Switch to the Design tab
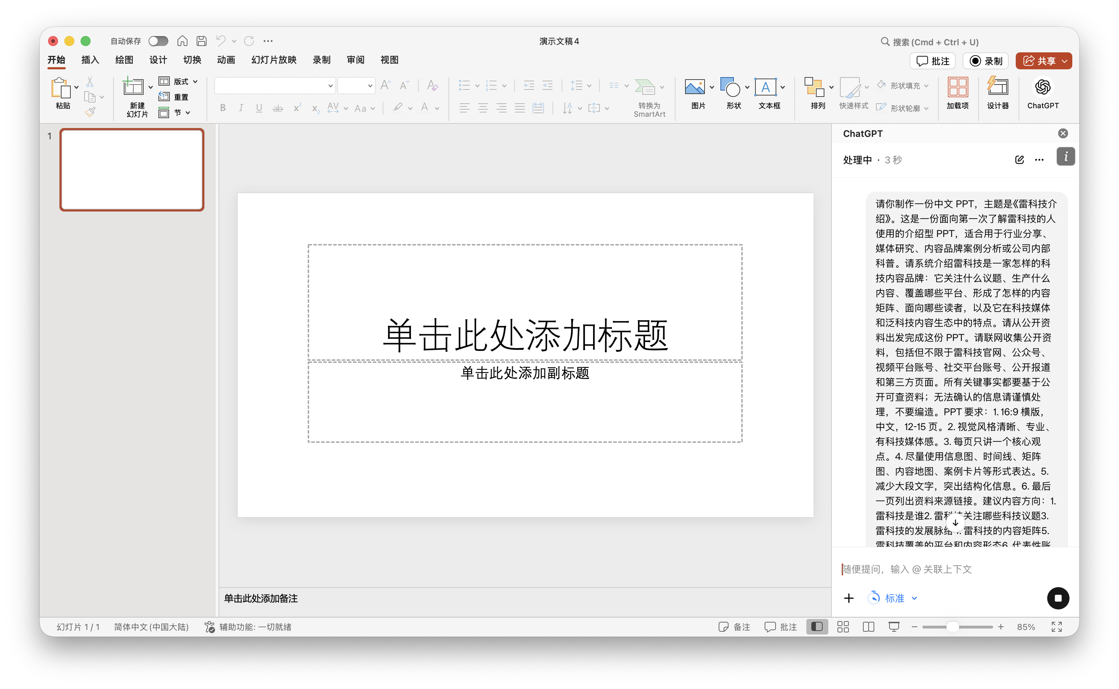Screen dimensions: 1119x689 [158, 60]
